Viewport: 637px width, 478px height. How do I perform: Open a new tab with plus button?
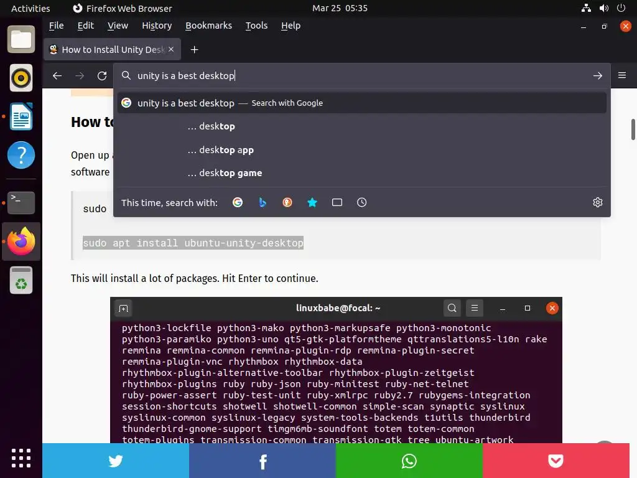pos(194,50)
